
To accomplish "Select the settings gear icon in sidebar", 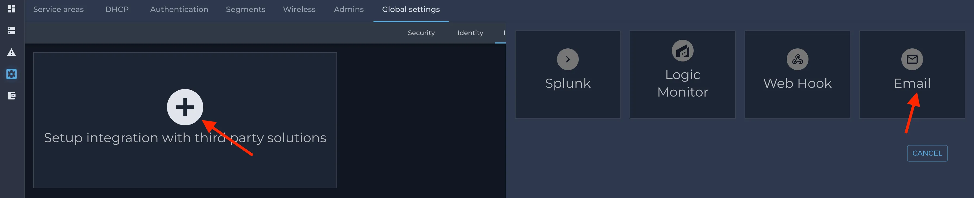I will coord(11,74).
